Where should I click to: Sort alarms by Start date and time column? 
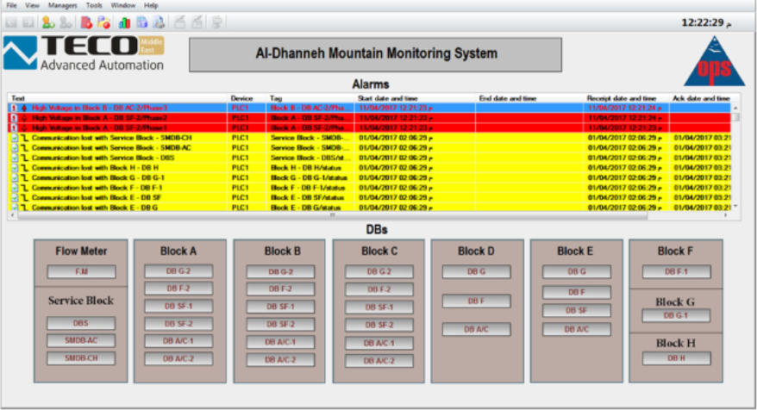[388, 98]
